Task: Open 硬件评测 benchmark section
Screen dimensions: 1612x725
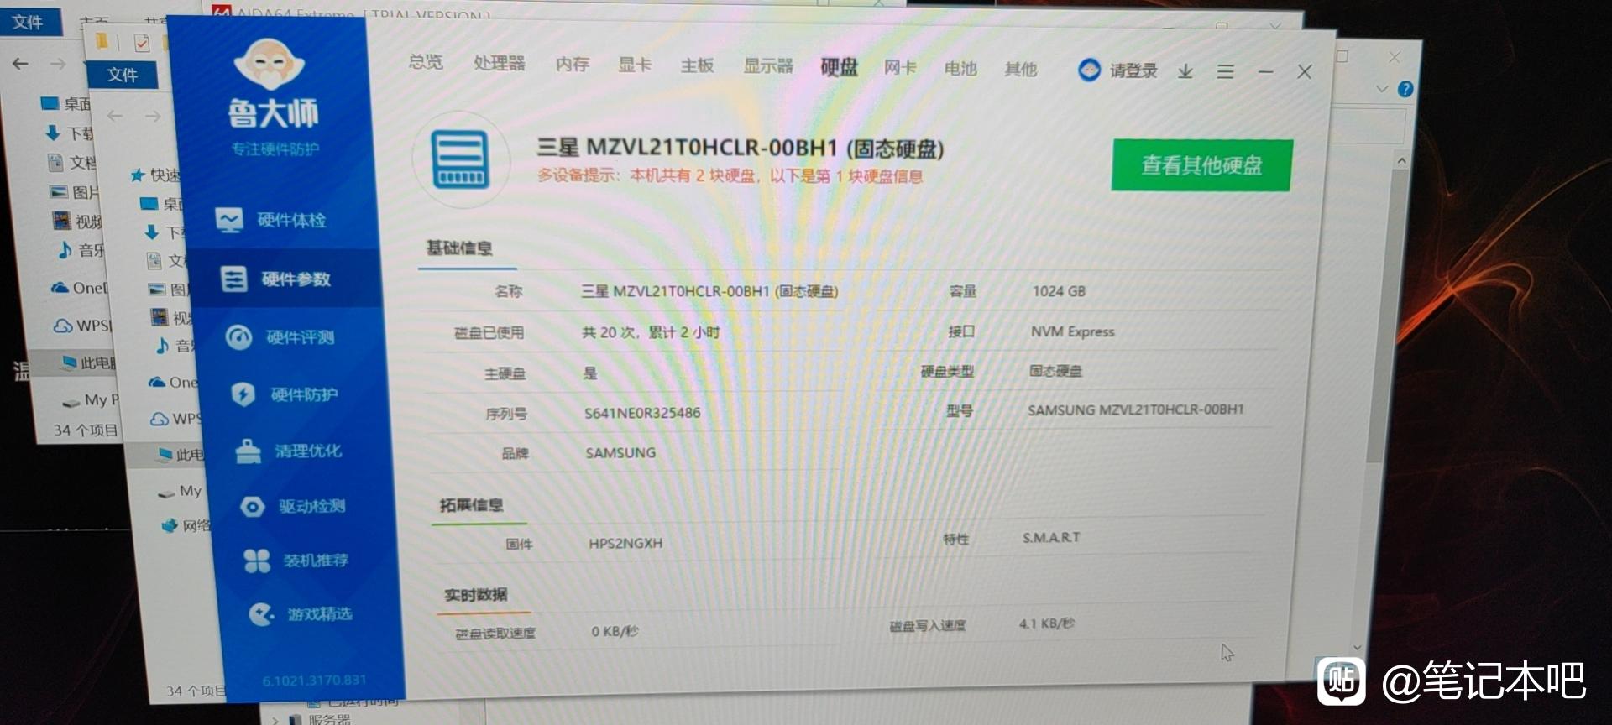Action: point(280,337)
